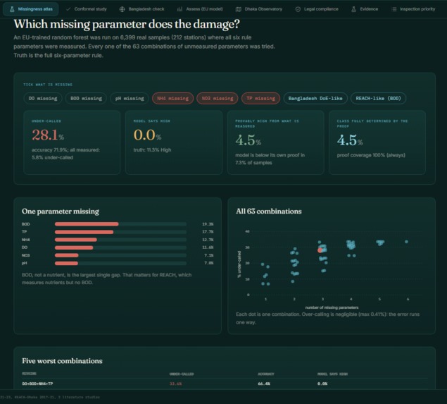Click the ACCURACY column header
This screenshot has width=447, height=404.
coord(265,374)
